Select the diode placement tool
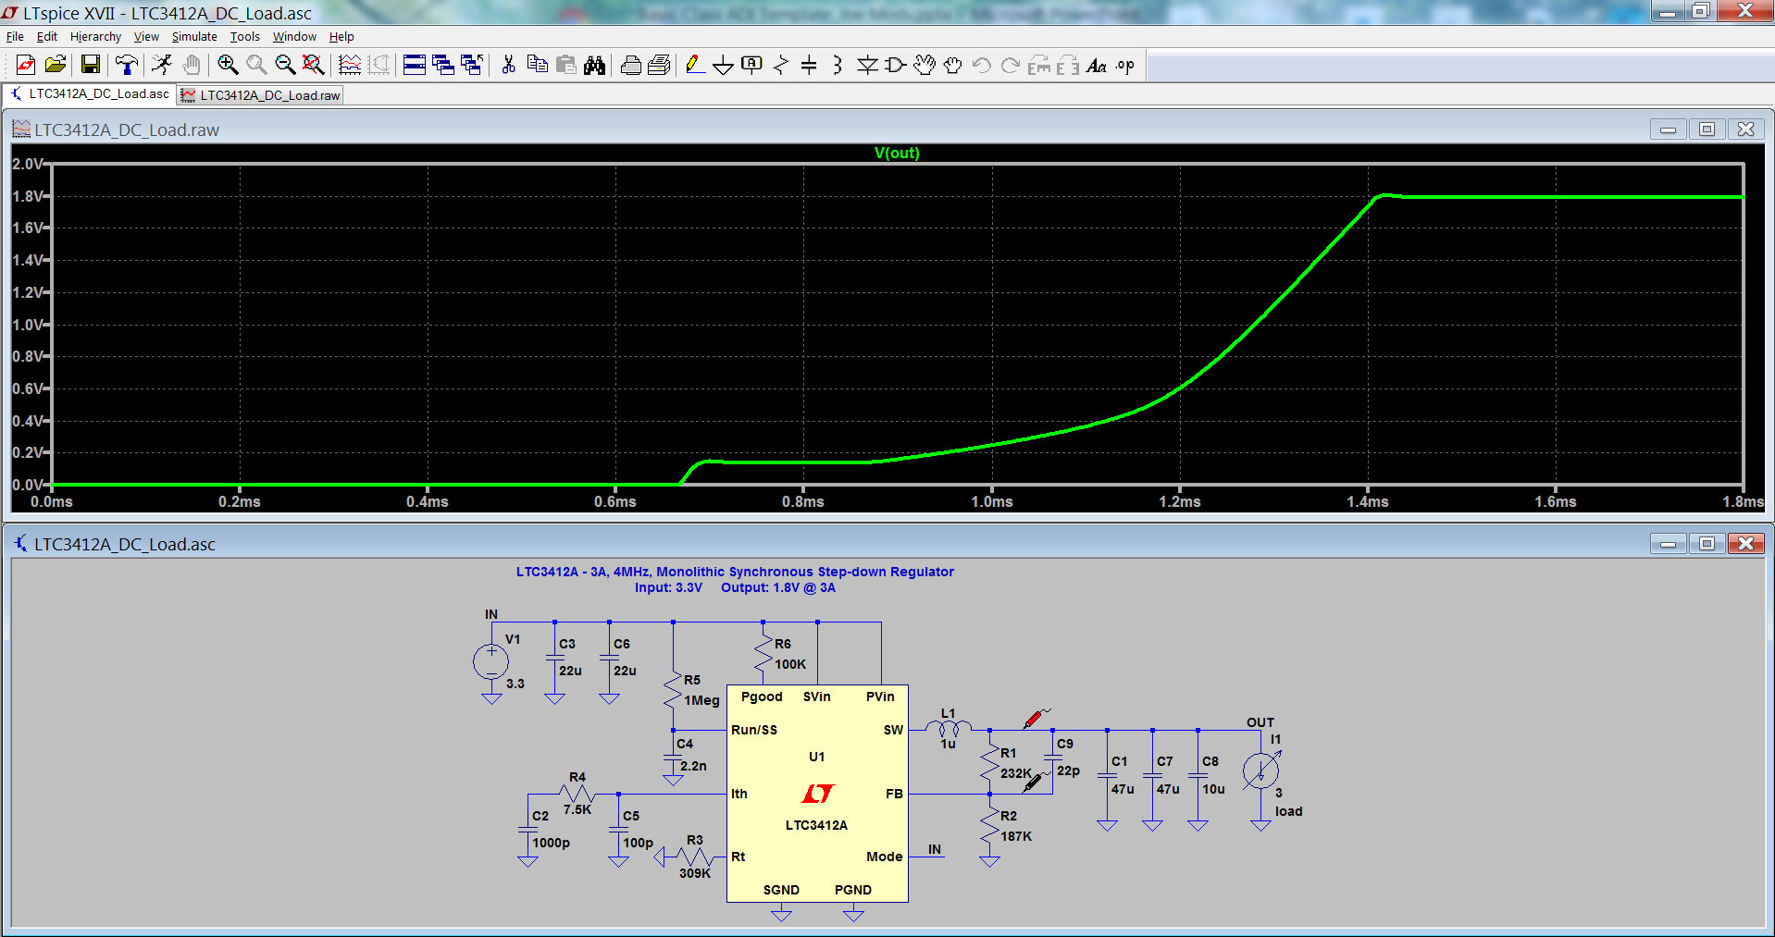Image resolution: width=1775 pixels, height=937 pixels. click(866, 65)
